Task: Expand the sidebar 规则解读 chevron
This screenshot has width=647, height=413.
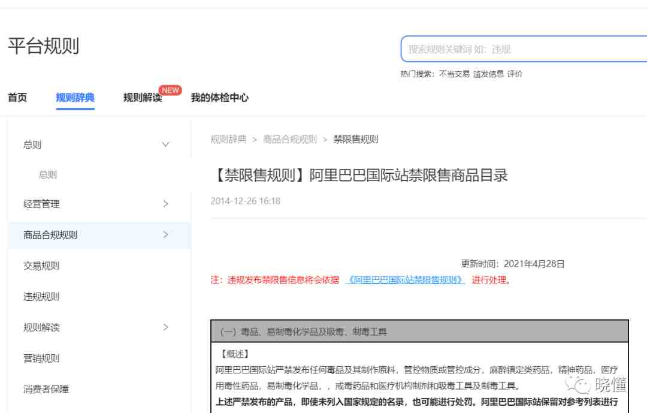Action: (x=165, y=327)
